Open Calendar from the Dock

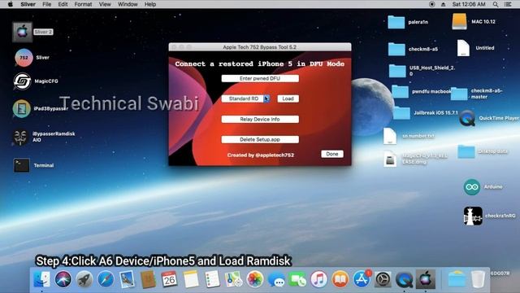point(170,279)
